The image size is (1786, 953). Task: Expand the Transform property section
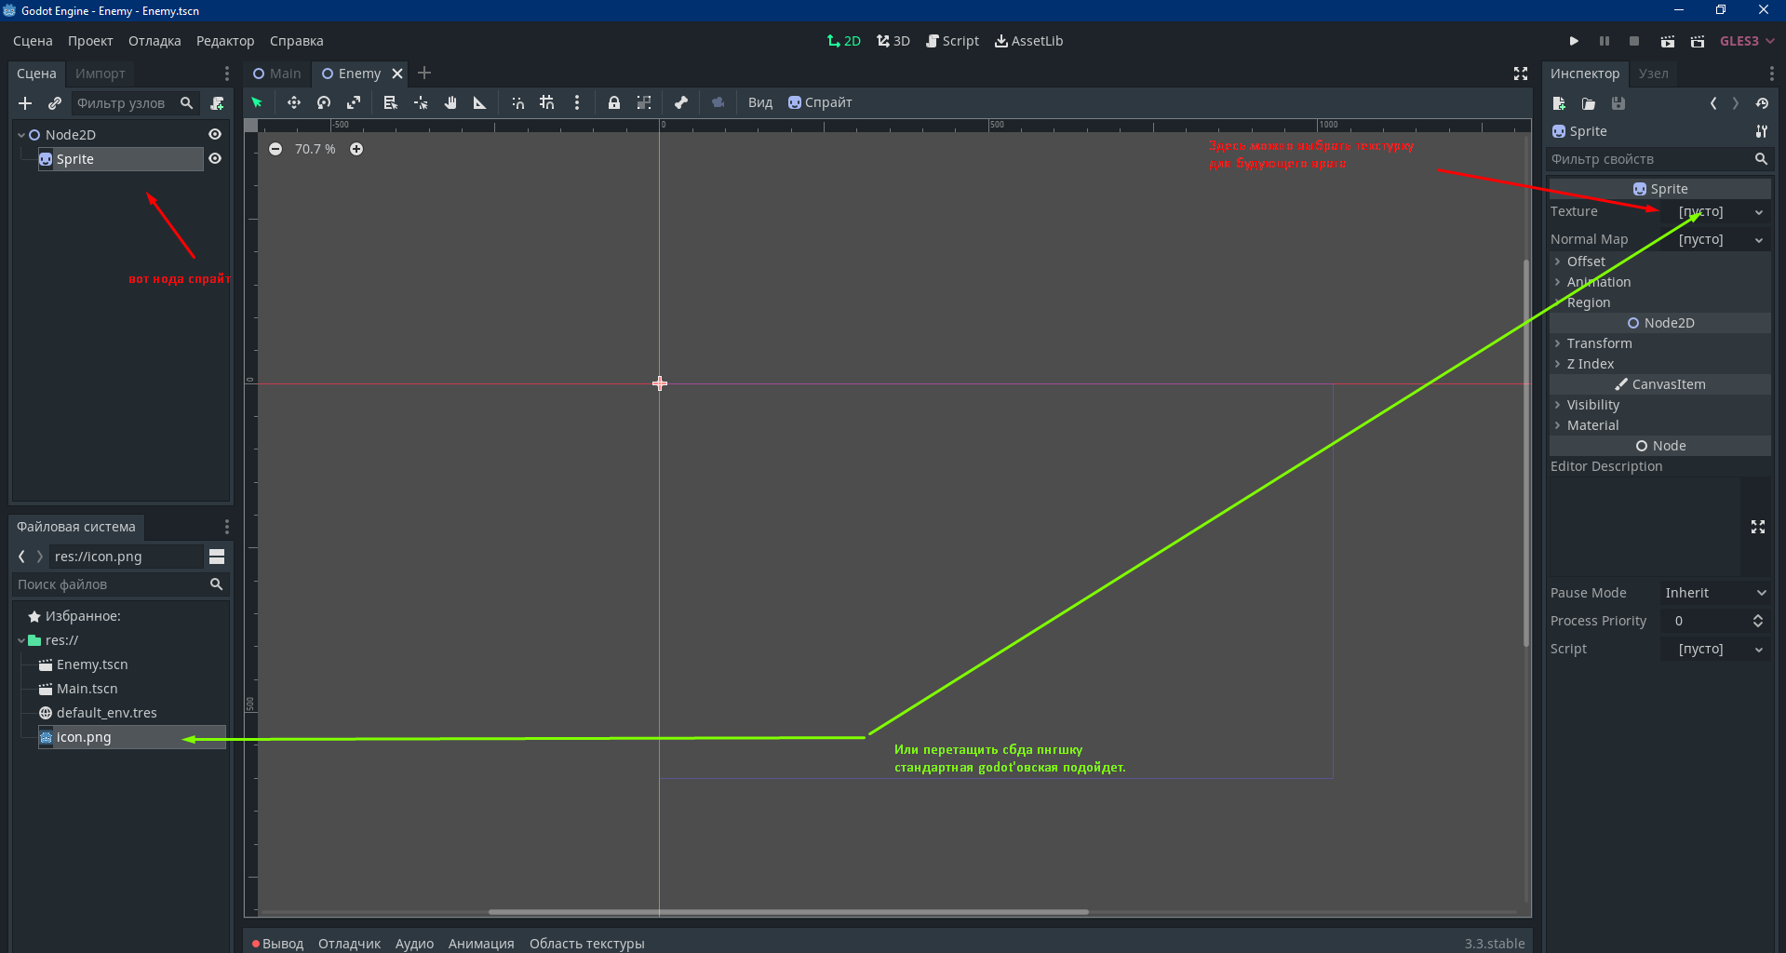click(x=1598, y=343)
